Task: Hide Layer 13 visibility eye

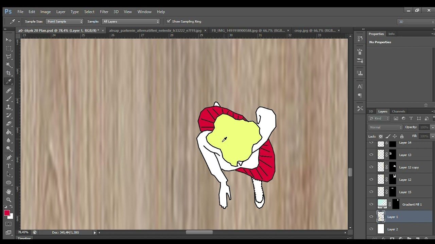Action: (x=371, y=155)
